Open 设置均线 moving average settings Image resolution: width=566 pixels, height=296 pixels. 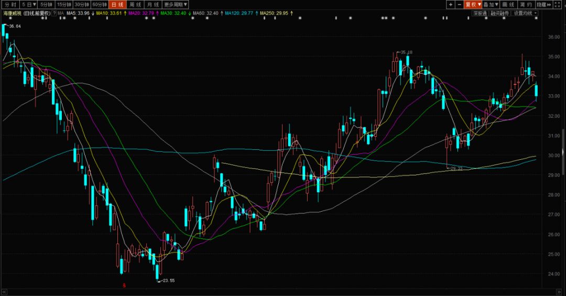[525, 13]
